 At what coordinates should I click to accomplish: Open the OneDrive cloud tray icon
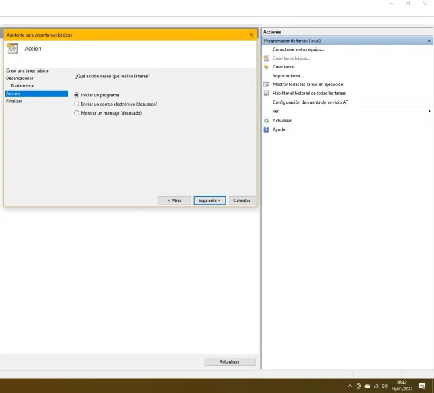pos(368,386)
